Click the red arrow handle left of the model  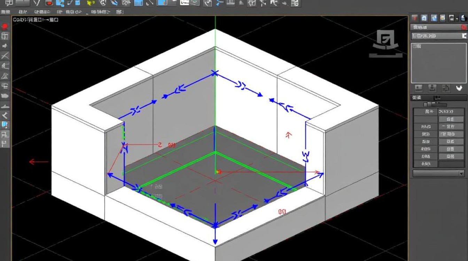coord(38,162)
